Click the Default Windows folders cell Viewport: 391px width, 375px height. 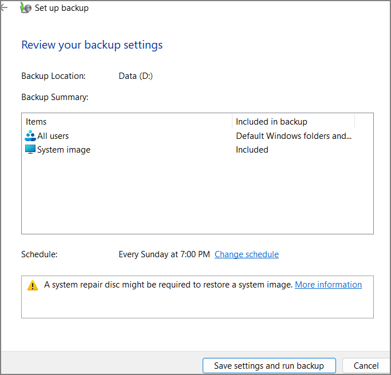tap(293, 136)
